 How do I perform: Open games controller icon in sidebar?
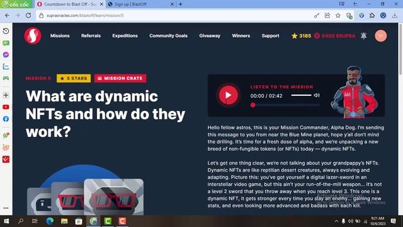[x=6, y=78]
